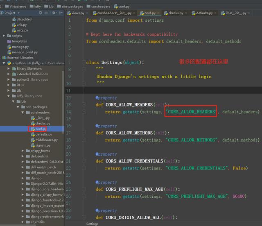Select urls.py in the project tree
This screenshot has height=226, width=262.
pyautogui.click(x=19, y=25)
